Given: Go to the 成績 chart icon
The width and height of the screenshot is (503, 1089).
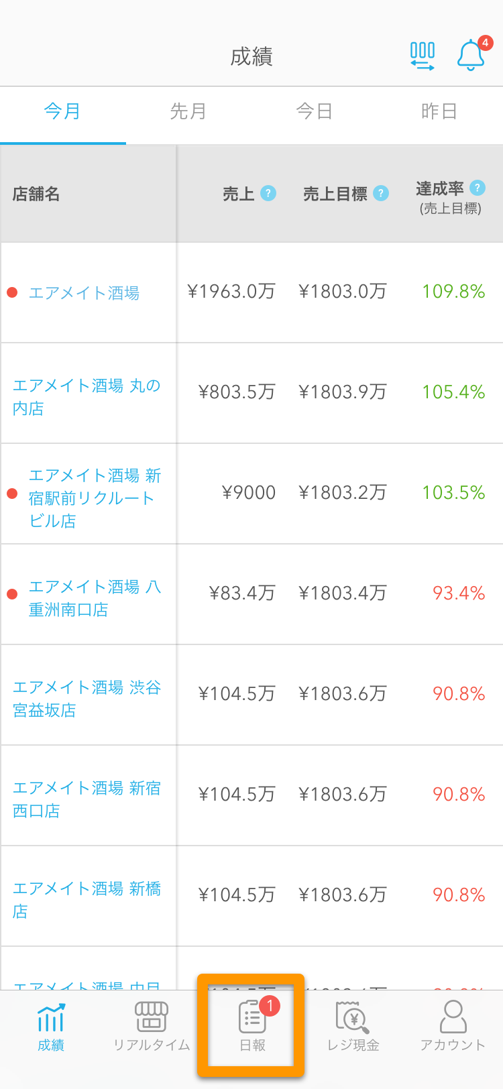Looking at the screenshot, I should (51, 1017).
